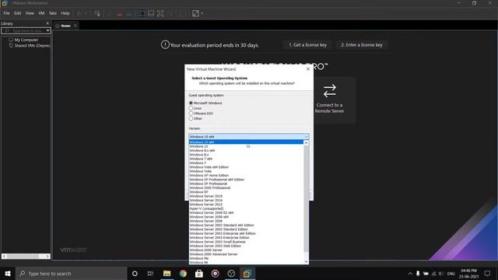Open the Edit menu
The width and height of the screenshot is (498, 280).
tap(17, 13)
